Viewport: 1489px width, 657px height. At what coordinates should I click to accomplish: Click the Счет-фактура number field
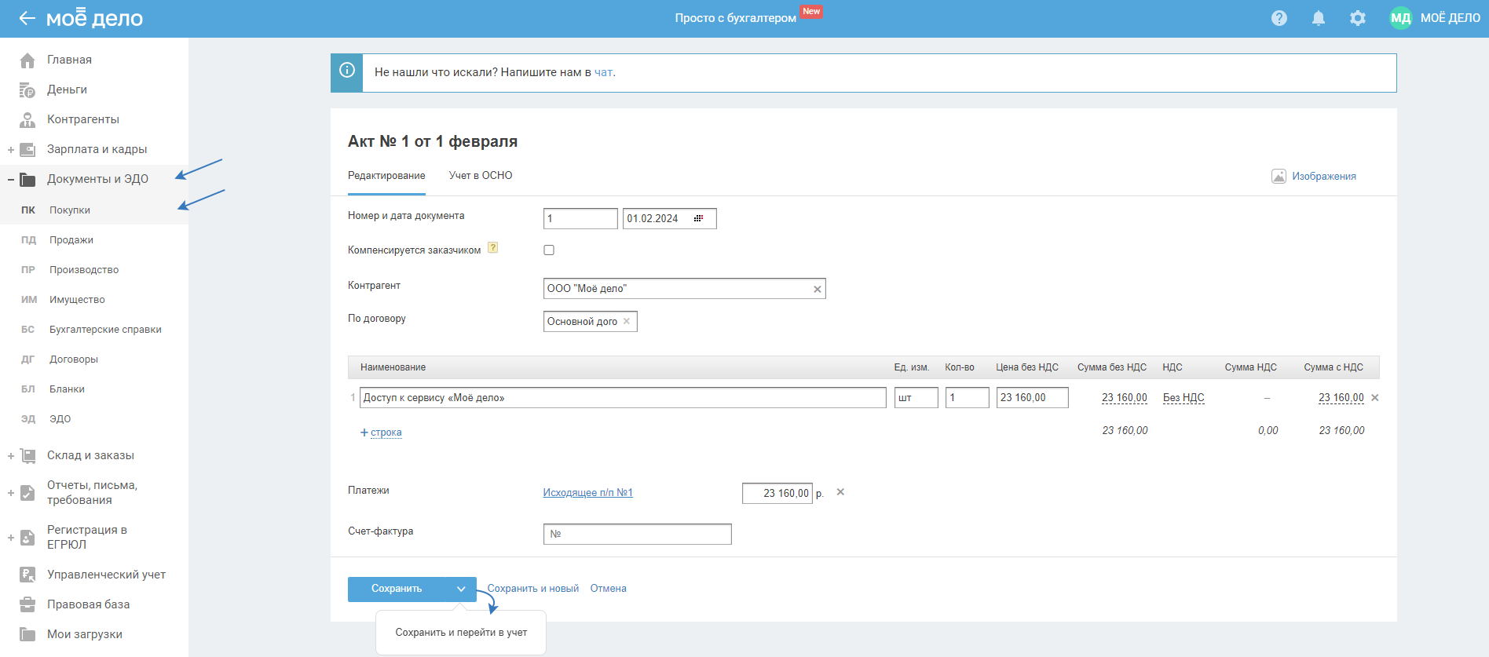(638, 535)
